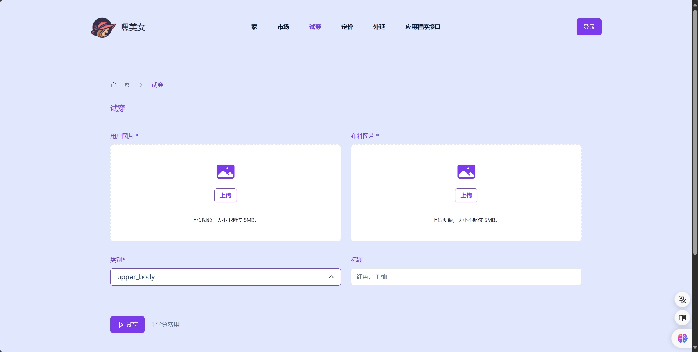Open the 市场 nav menu item

coord(283,27)
